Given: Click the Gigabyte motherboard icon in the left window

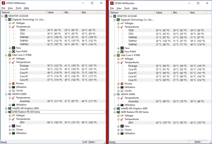Looking at the screenshot, I should point(10,20).
